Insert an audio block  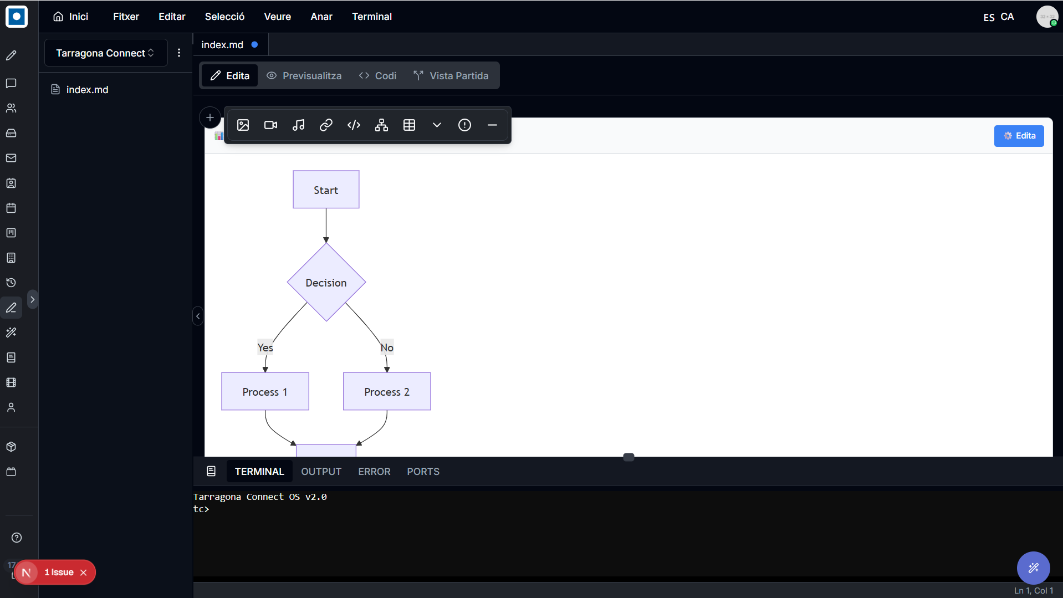point(298,125)
